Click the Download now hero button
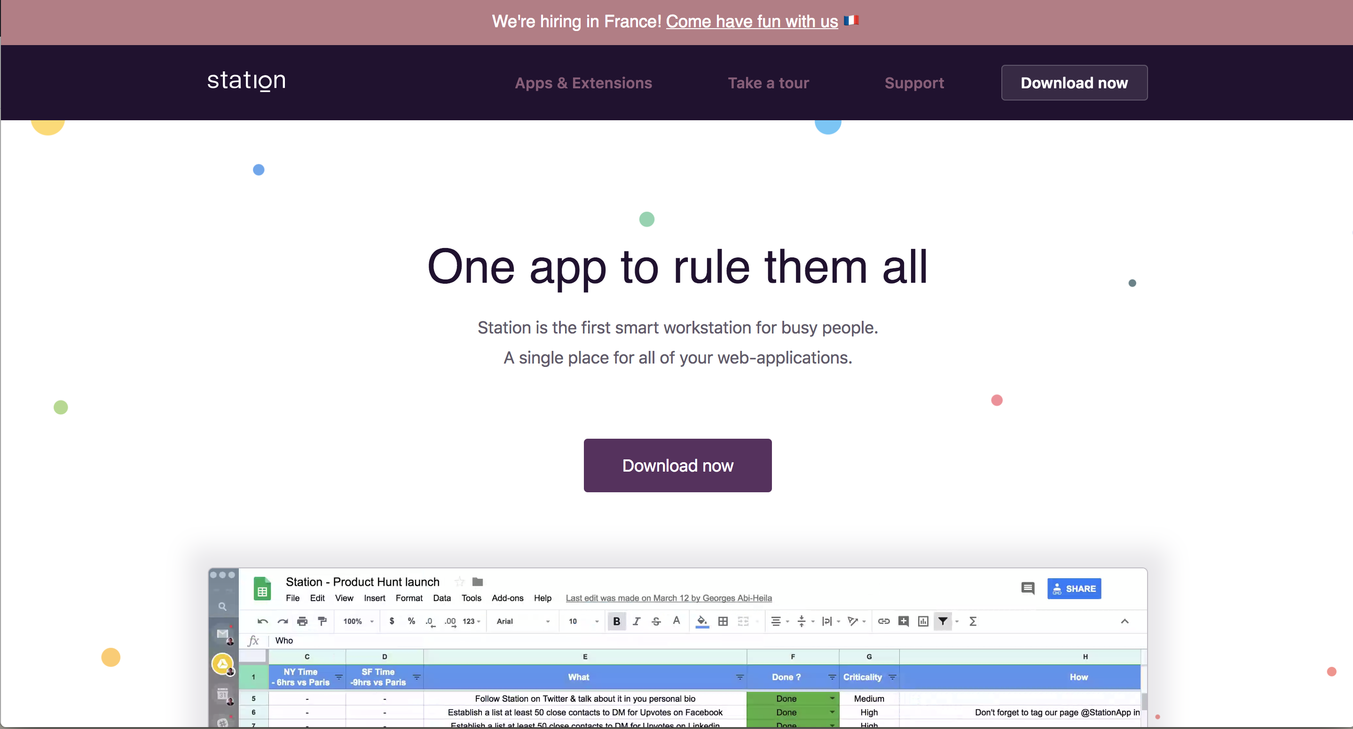 [x=677, y=465]
